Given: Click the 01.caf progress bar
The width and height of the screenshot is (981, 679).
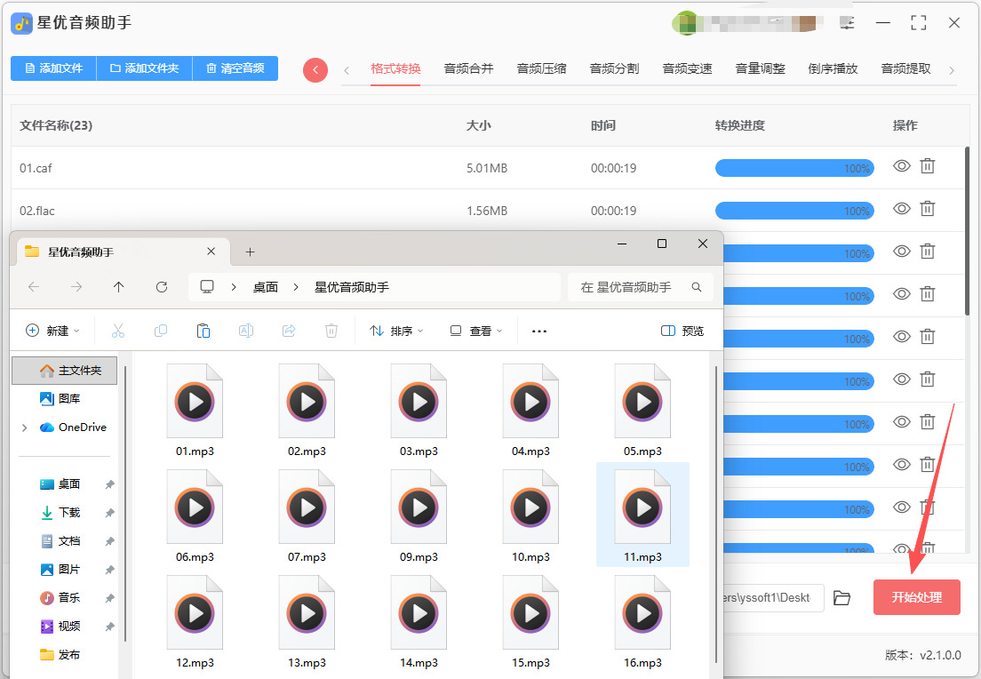Looking at the screenshot, I should click(x=794, y=168).
